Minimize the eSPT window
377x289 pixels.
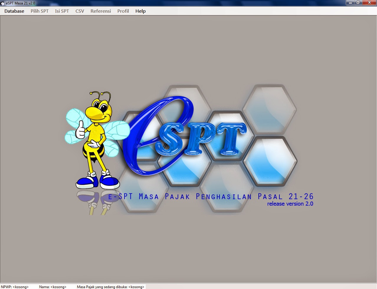tap(350, 3)
